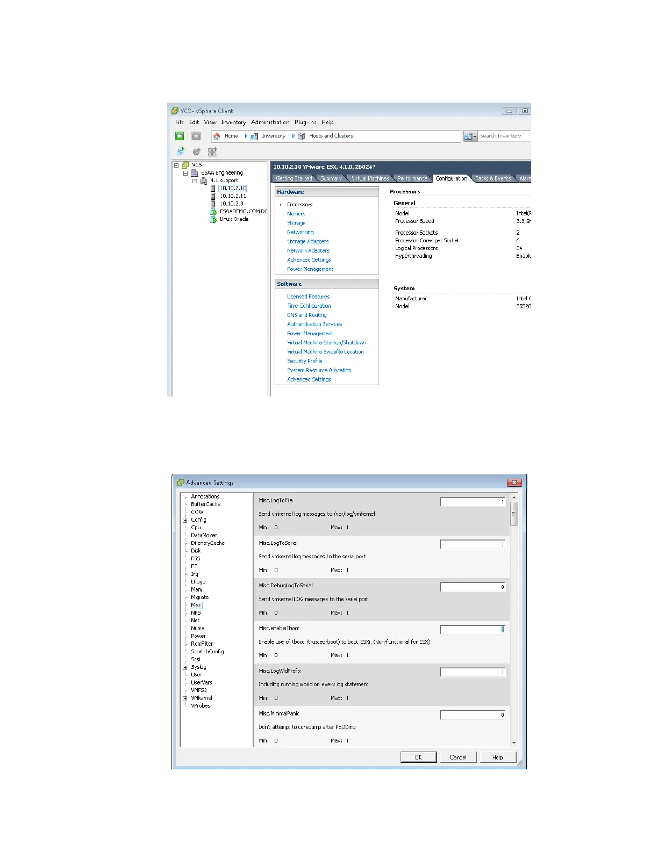Click the VCS server icon in tree
Image resolution: width=658 pixels, height=851 pixels.
click(x=185, y=165)
